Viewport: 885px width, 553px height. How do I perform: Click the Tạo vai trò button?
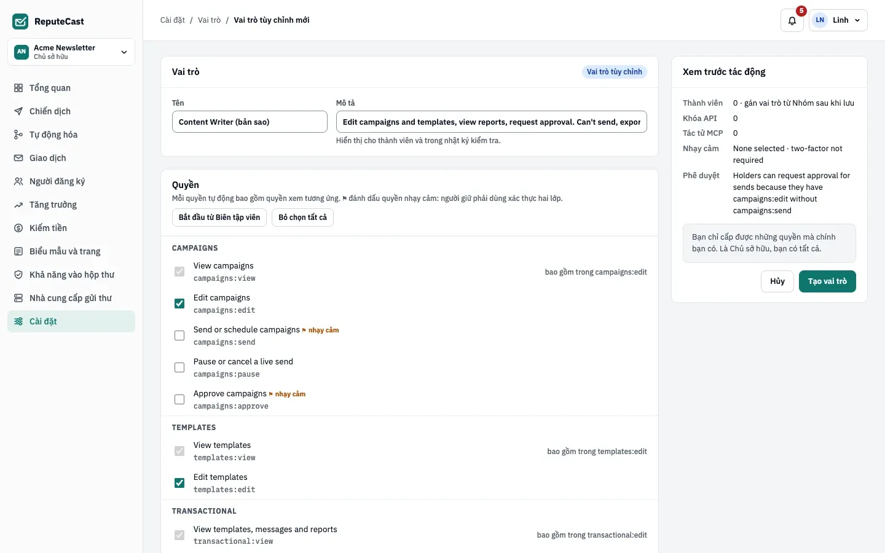click(x=827, y=281)
